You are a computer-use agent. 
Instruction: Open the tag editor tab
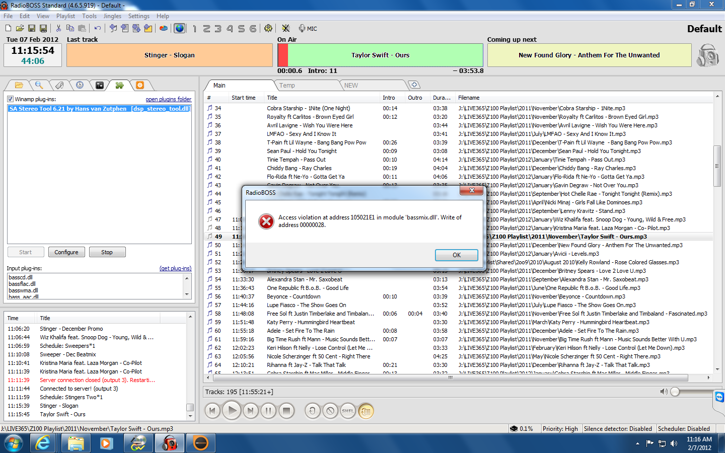tap(59, 85)
